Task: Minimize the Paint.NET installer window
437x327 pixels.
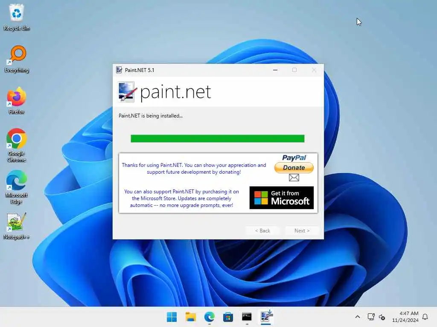Action: click(275, 70)
